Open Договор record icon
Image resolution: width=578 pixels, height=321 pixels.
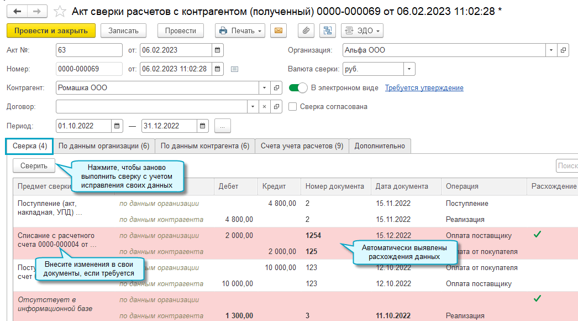276,107
